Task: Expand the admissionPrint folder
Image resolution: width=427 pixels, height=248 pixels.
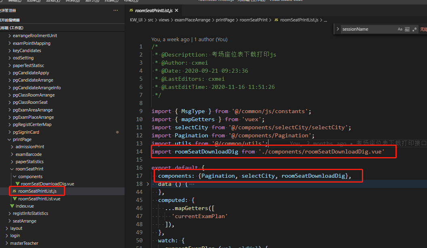Action: click(x=30, y=147)
